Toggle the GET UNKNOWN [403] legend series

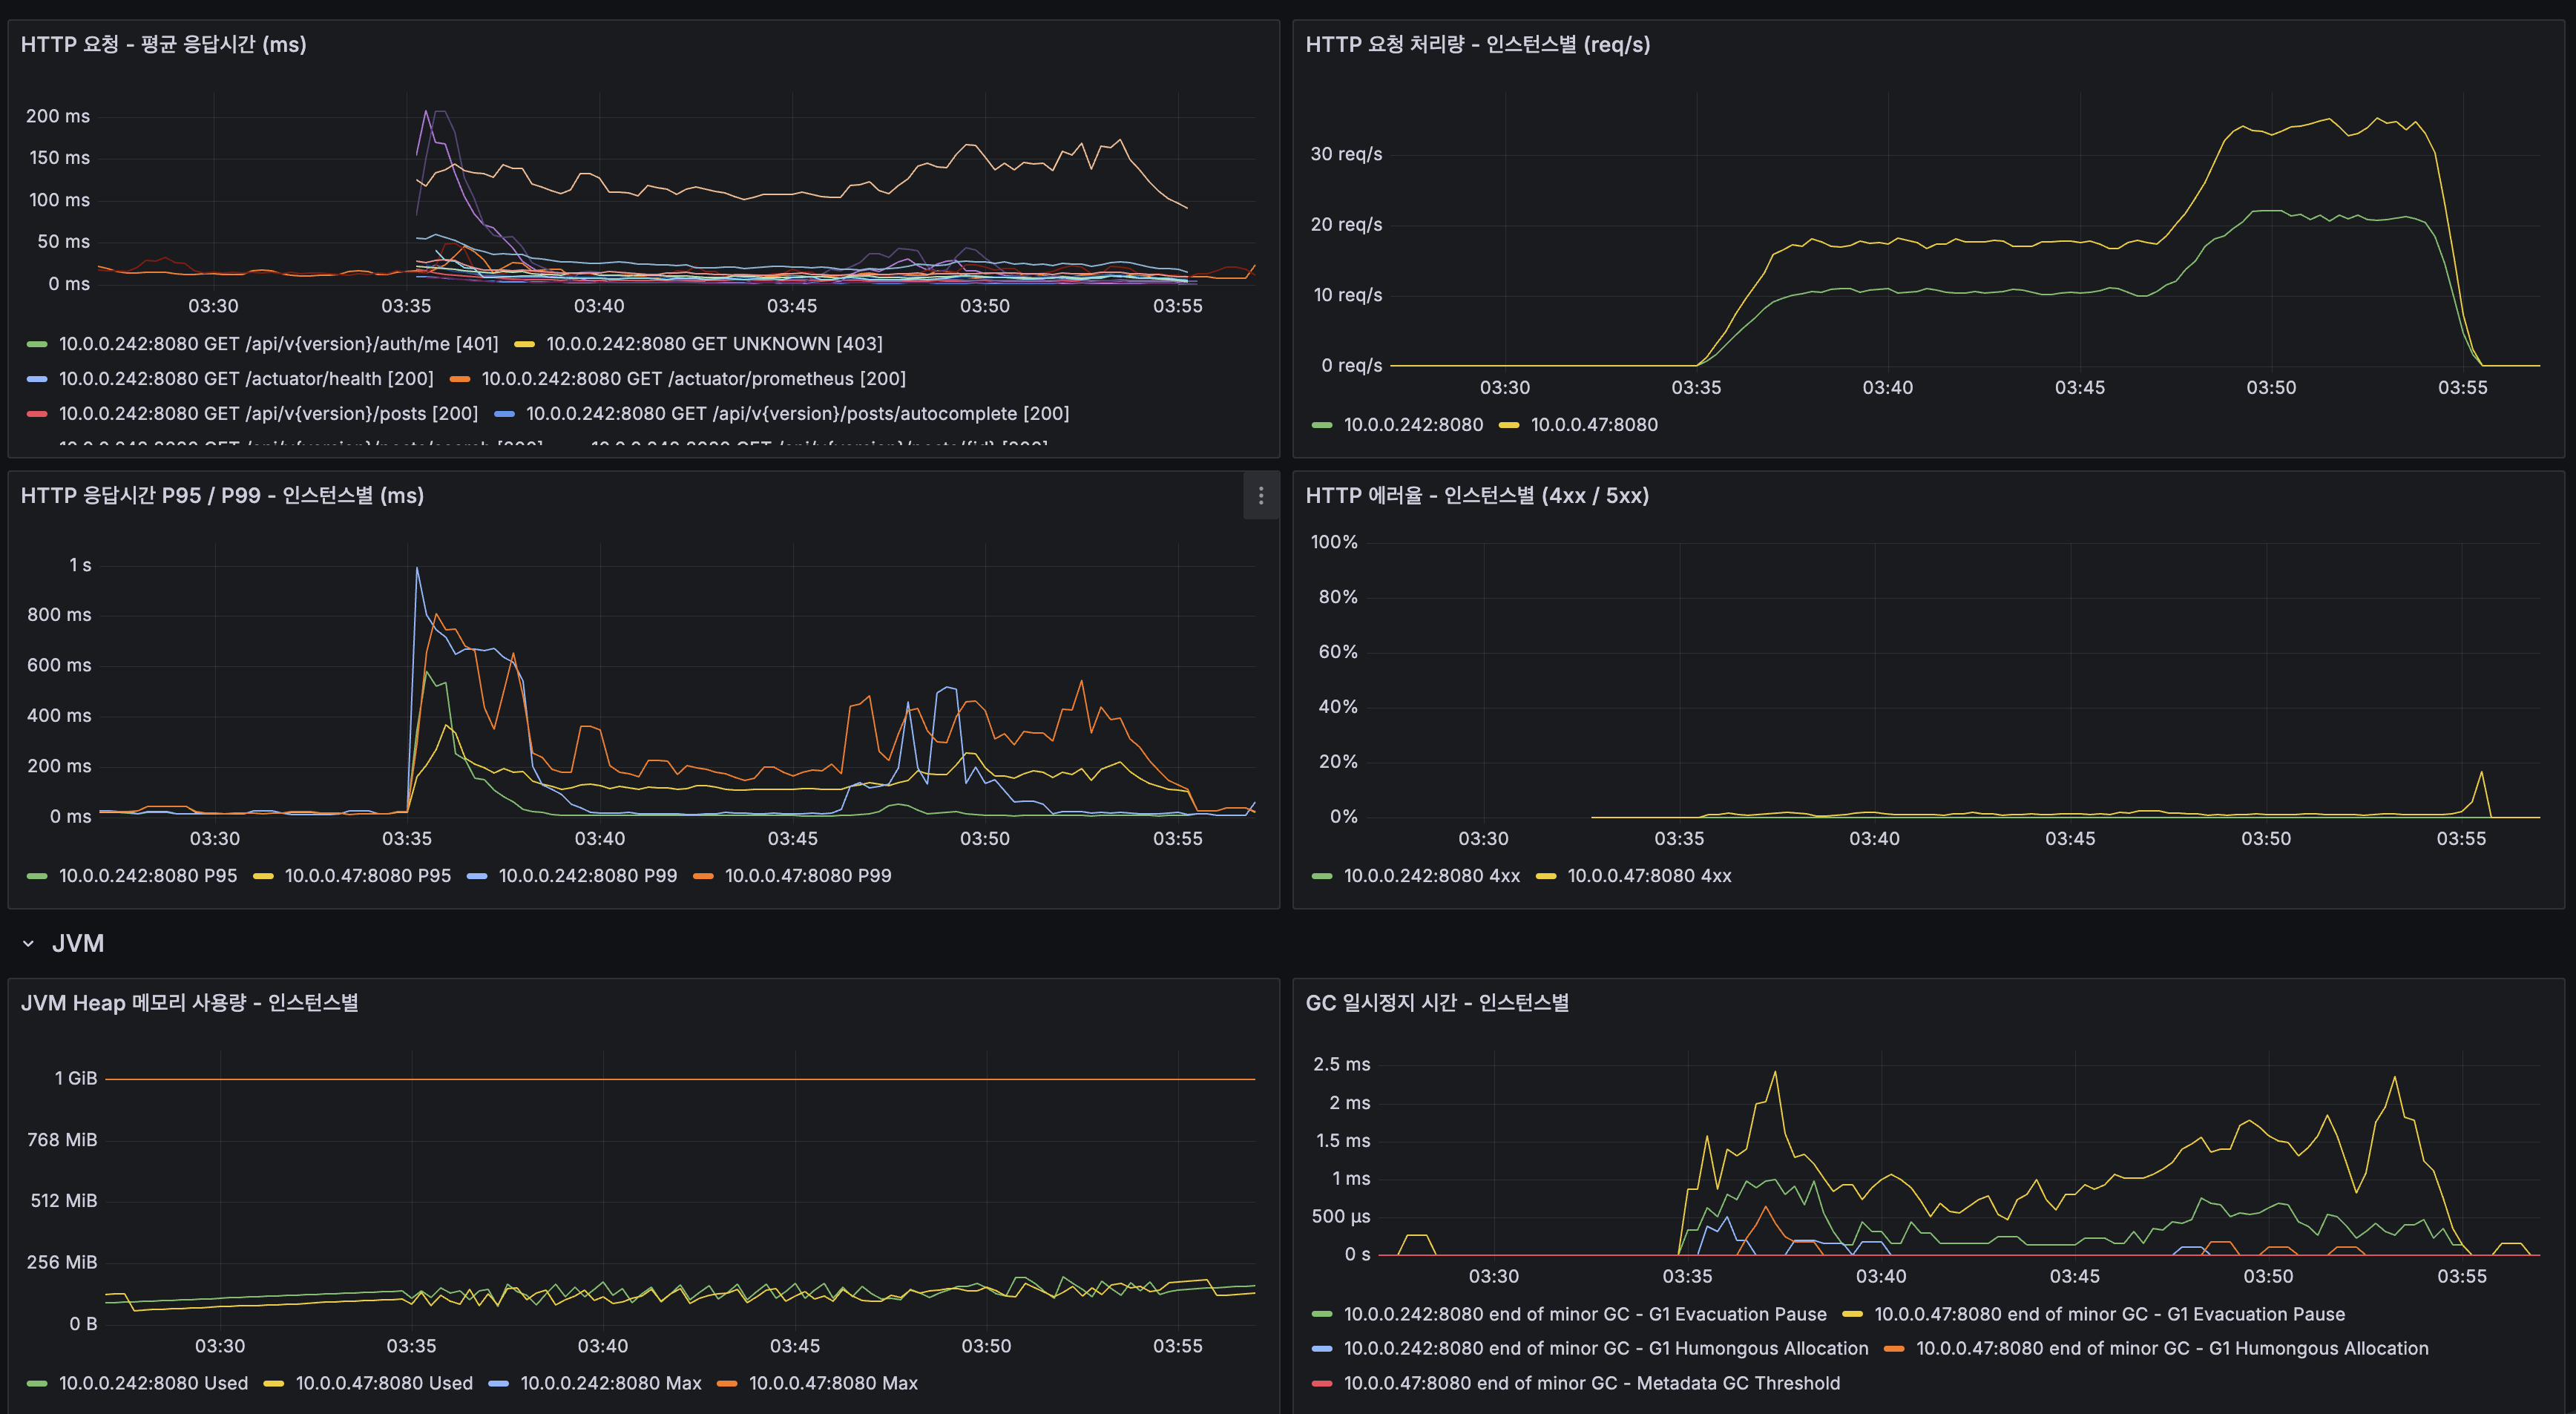(714, 344)
